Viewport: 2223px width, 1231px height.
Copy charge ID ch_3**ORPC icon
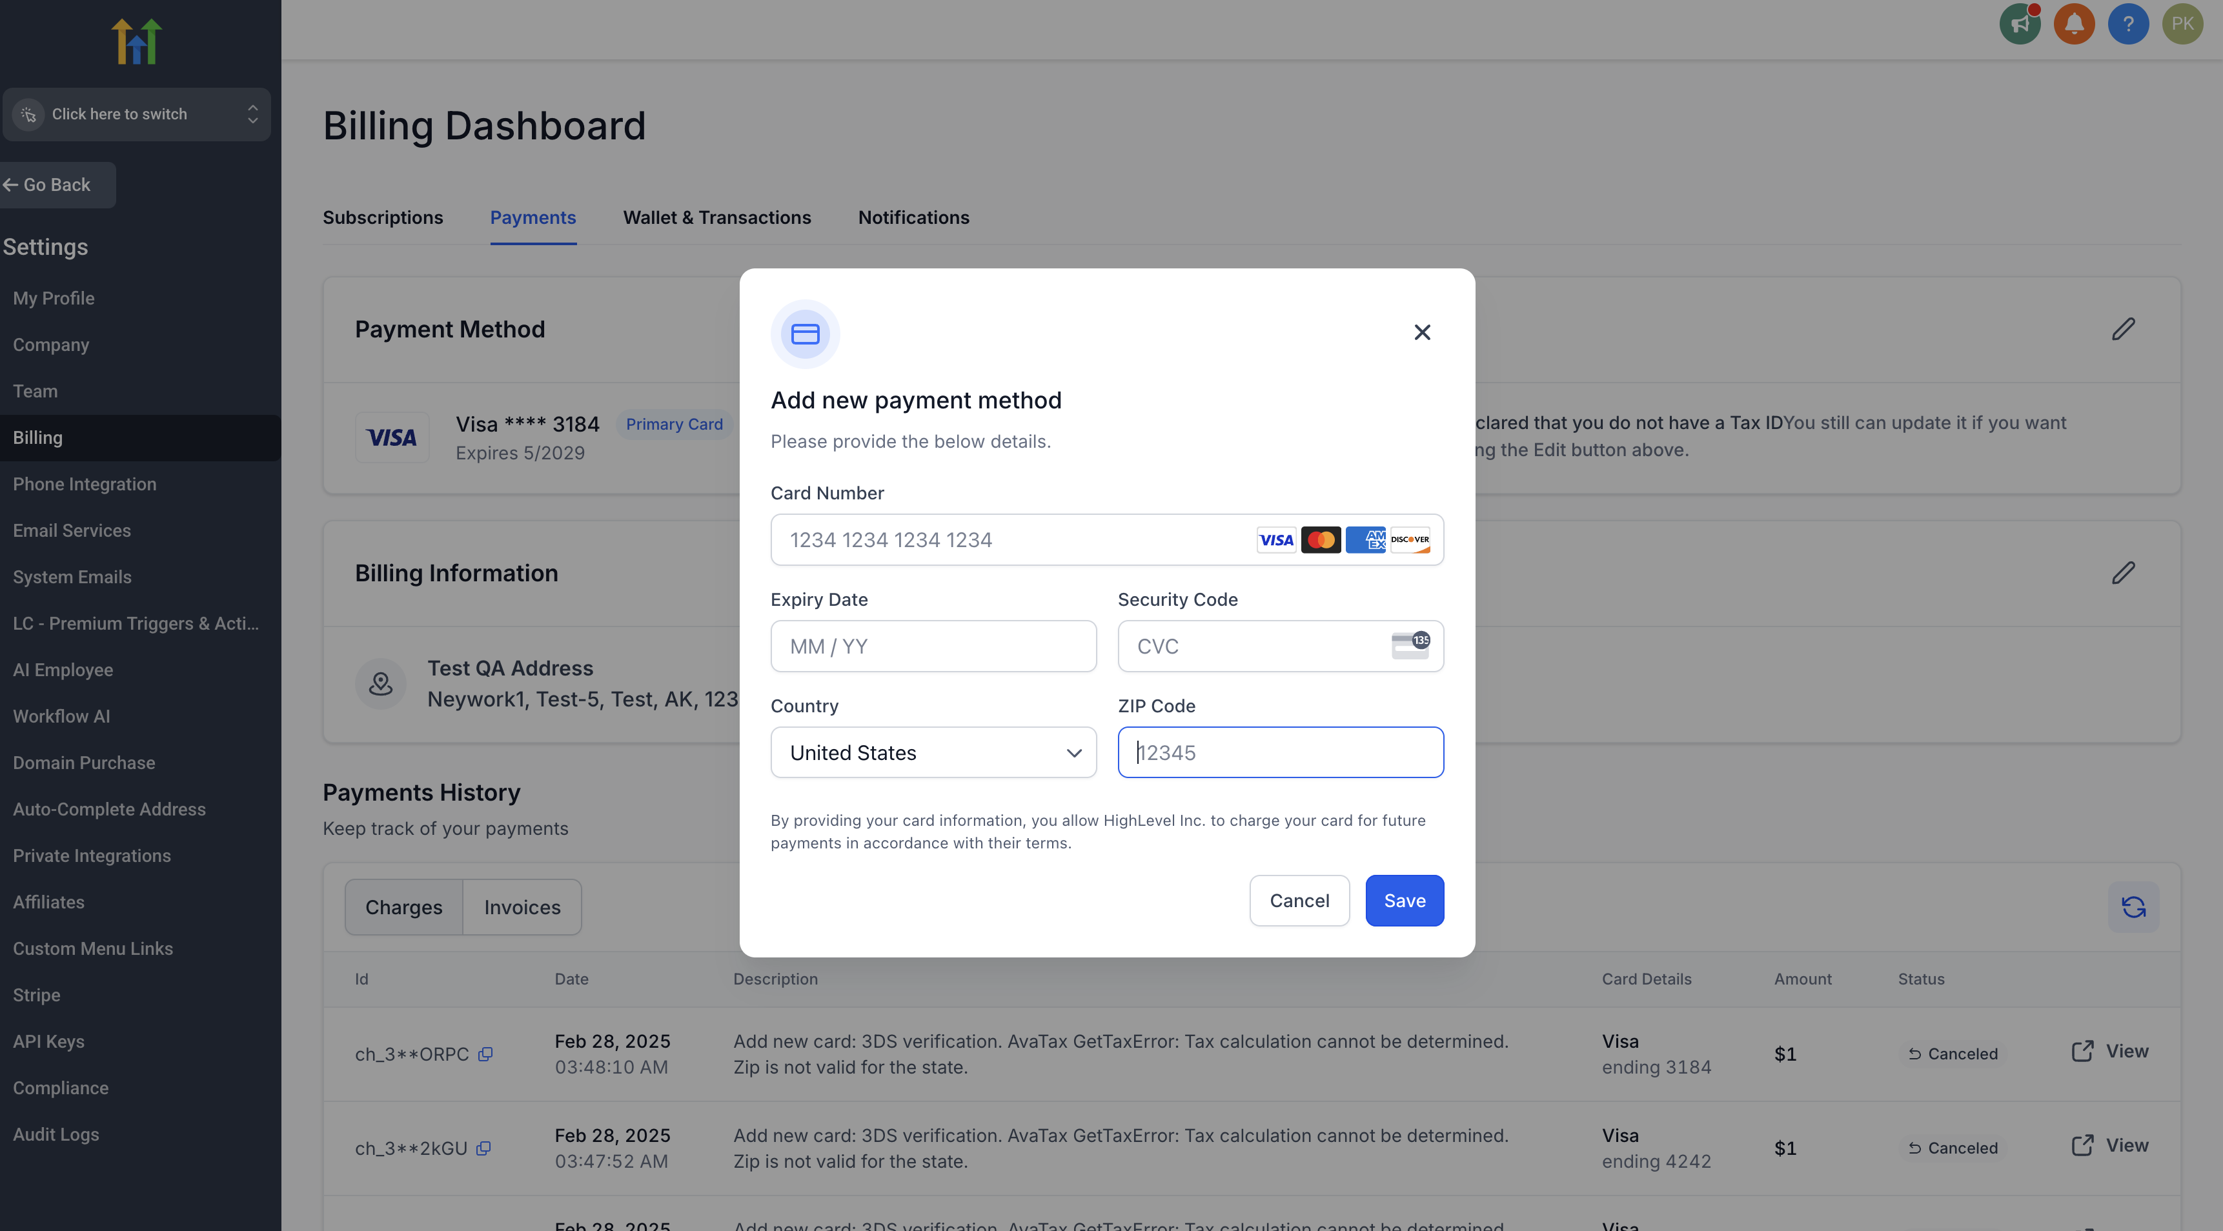(x=486, y=1054)
